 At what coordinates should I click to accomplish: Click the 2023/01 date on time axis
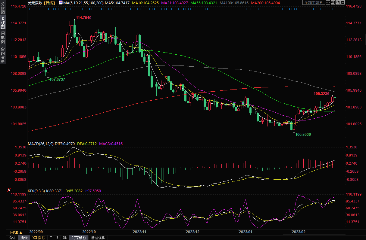245,232
